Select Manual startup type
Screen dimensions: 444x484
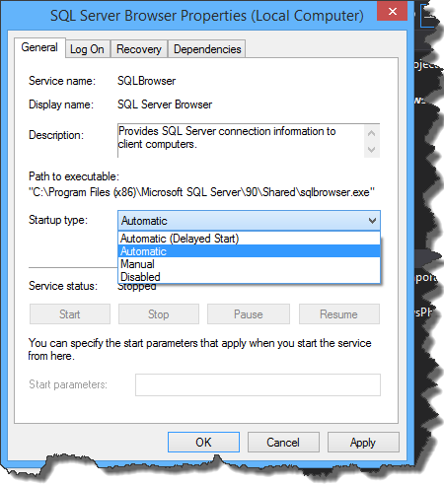[x=249, y=264]
